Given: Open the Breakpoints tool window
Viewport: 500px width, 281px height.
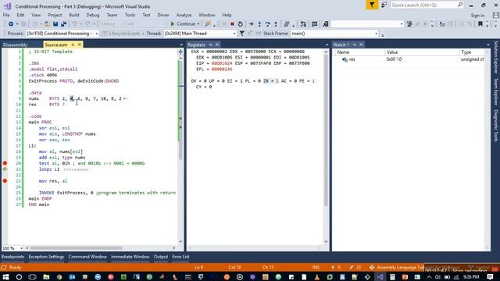Looking at the screenshot, I should coord(12,257).
